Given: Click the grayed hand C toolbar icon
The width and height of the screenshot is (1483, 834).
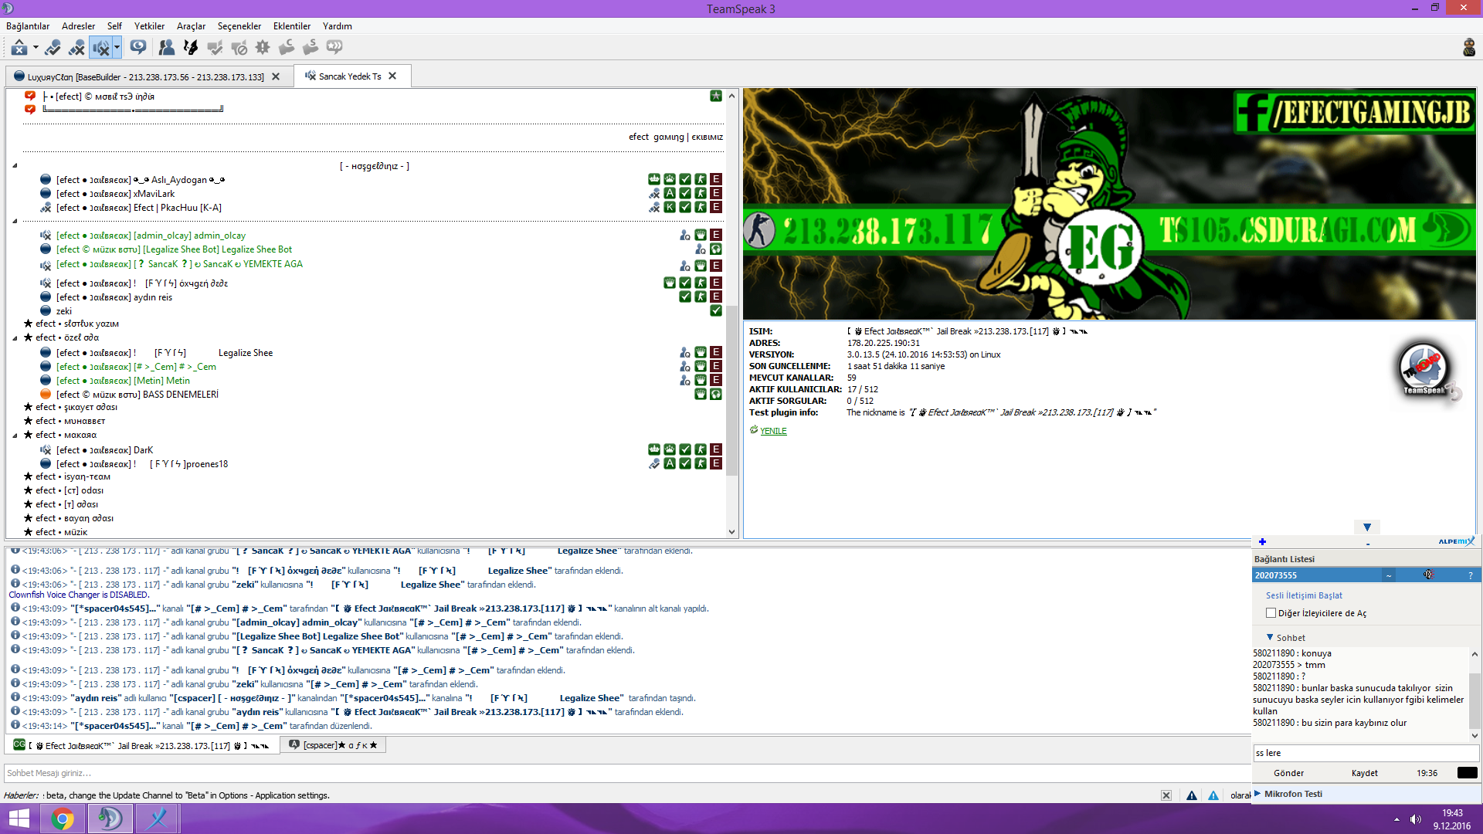Looking at the screenshot, I should pos(287,48).
